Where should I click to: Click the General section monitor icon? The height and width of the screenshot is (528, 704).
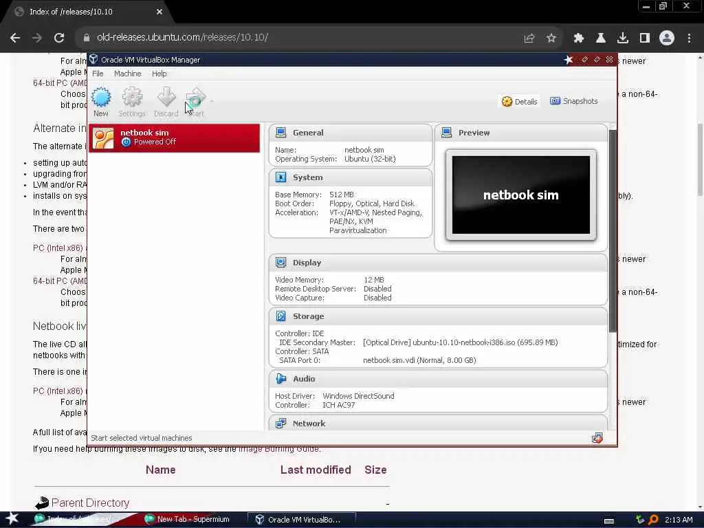pyautogui.click(x=281, y=133)
